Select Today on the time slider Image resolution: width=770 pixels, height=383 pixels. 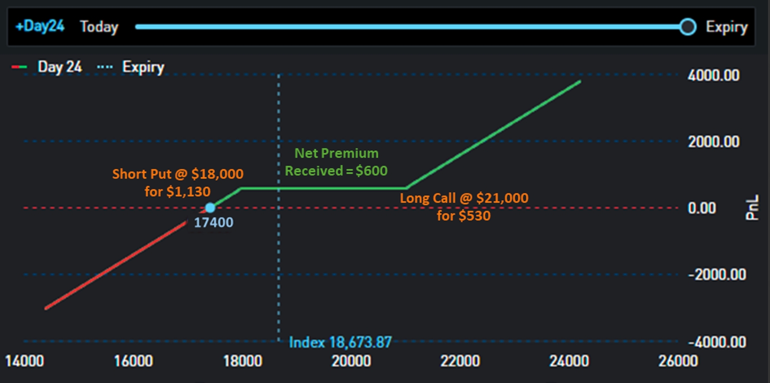pyautogui.click(x=99, y=26)
